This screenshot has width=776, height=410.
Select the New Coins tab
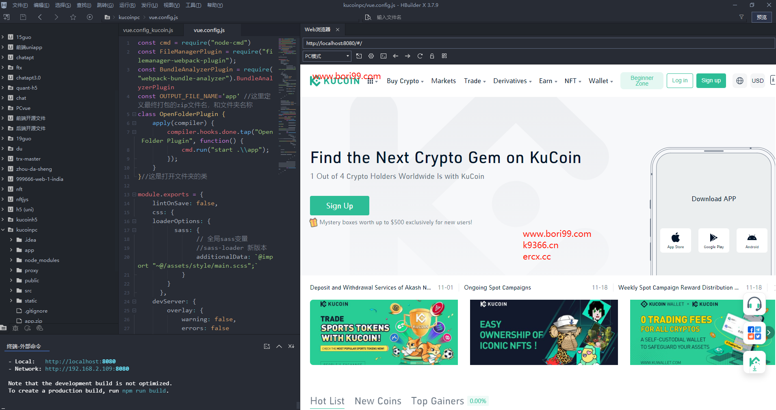coord(378,401)
